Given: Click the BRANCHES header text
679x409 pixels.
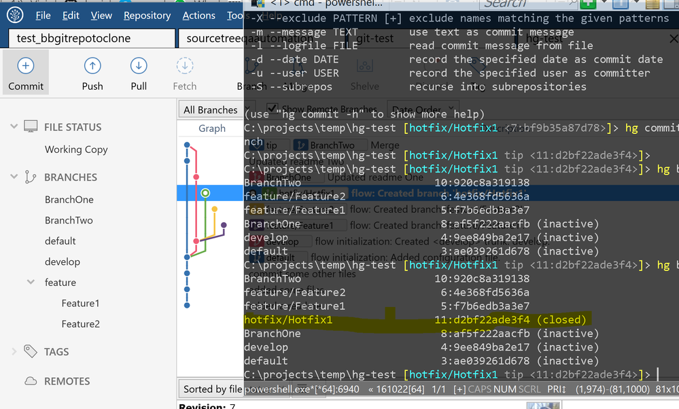Looking at the screenshot, I should [71, 177].
